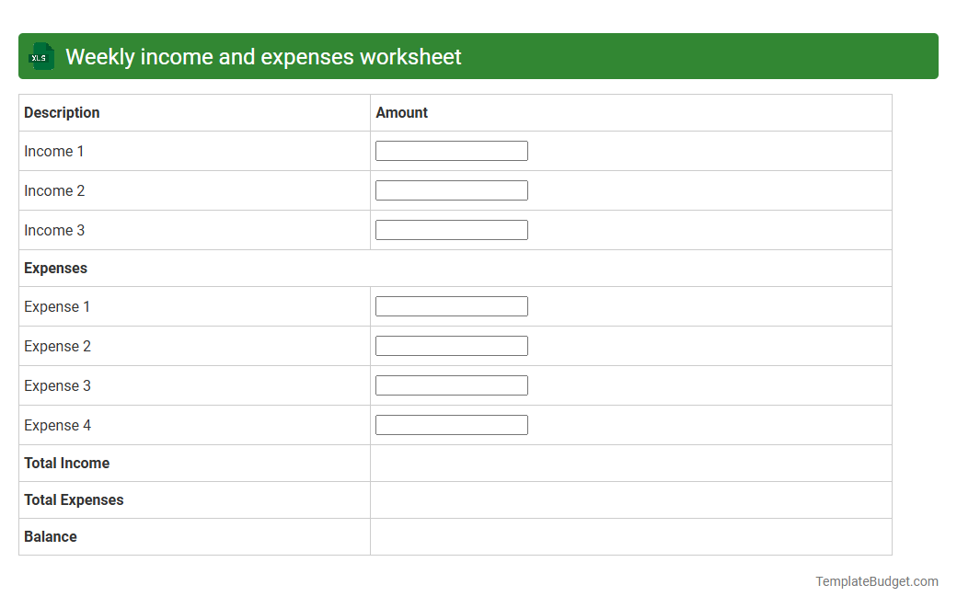Open the TemplateBudget.com link

(x=876, y=580)
